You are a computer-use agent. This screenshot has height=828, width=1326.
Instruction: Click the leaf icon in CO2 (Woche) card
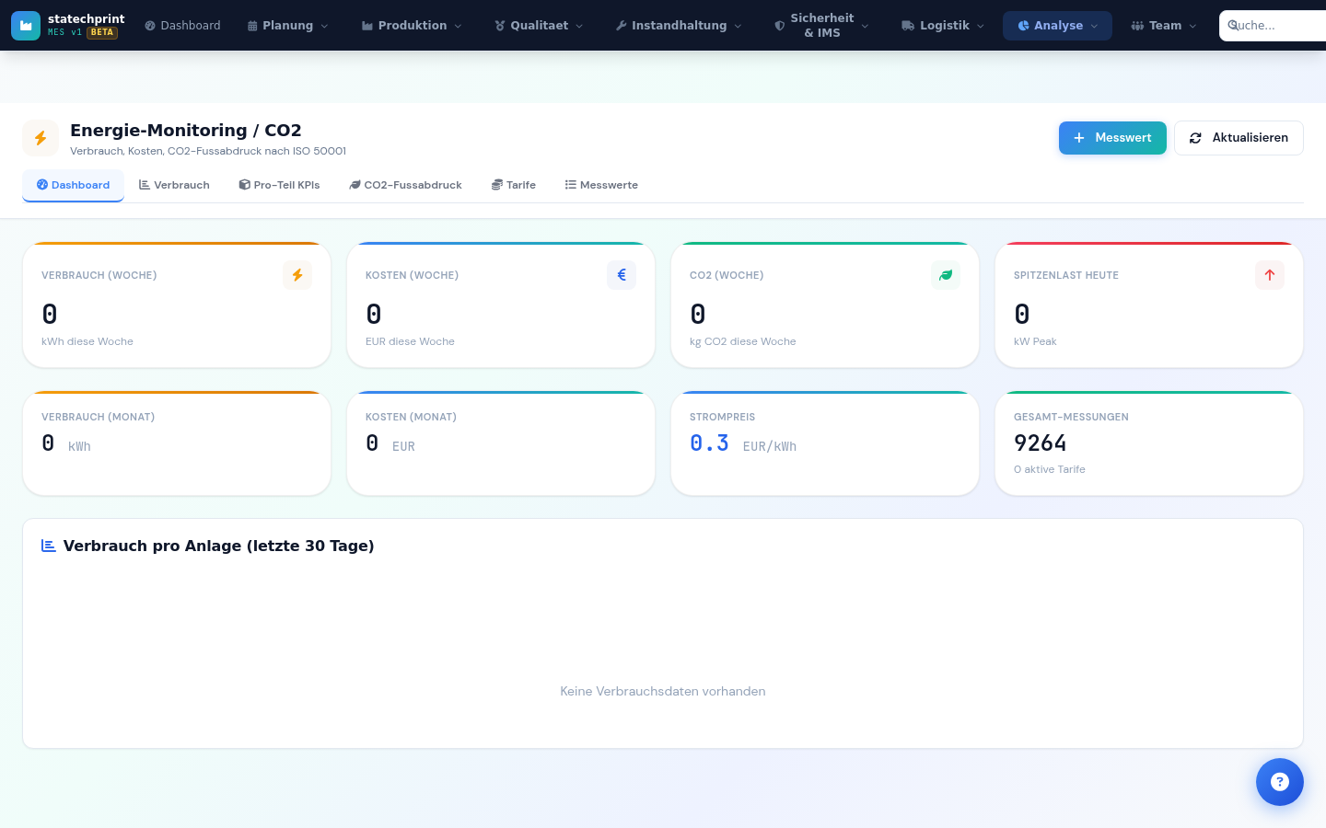[946, 275]
